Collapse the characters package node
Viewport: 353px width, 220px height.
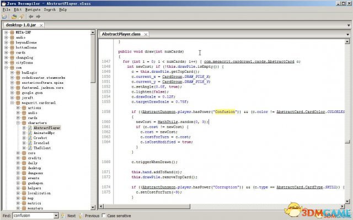(18, 123)
